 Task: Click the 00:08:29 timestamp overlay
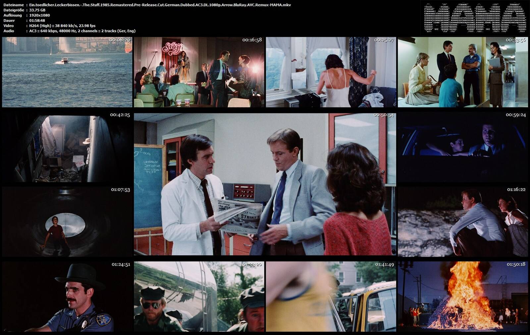tap(120, 40)
